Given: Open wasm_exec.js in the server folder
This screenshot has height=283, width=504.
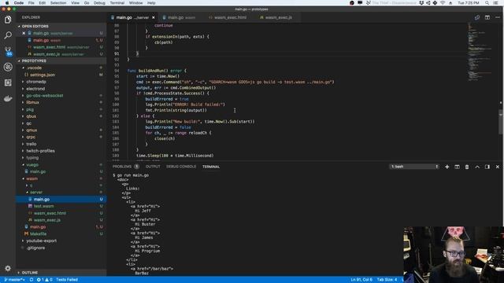Looking at the screenshot, I should coord(47,220).
